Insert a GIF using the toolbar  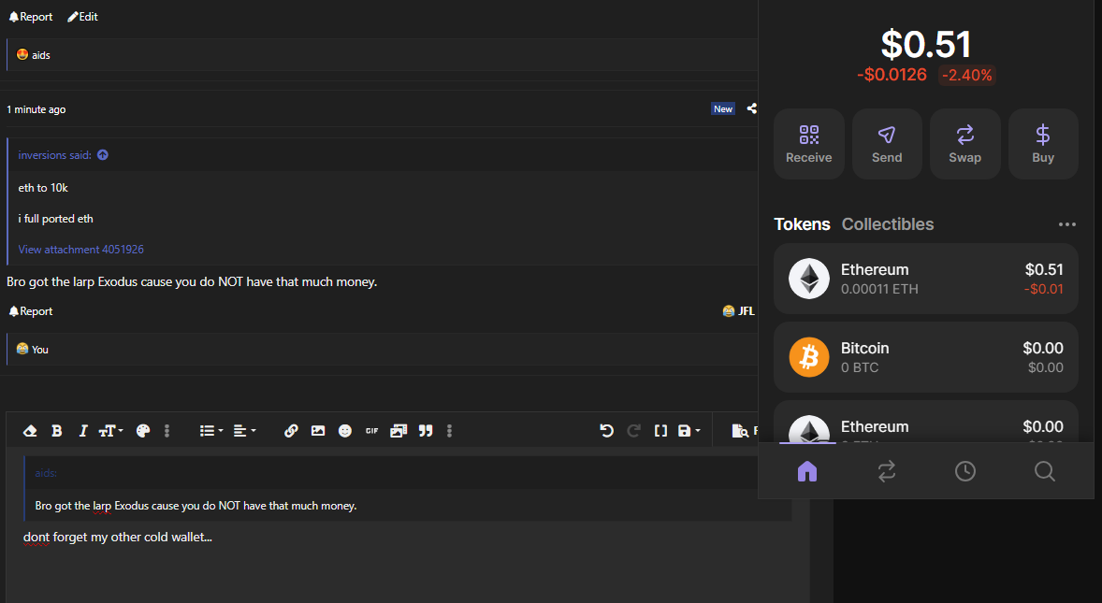click(x=371, y=430)
